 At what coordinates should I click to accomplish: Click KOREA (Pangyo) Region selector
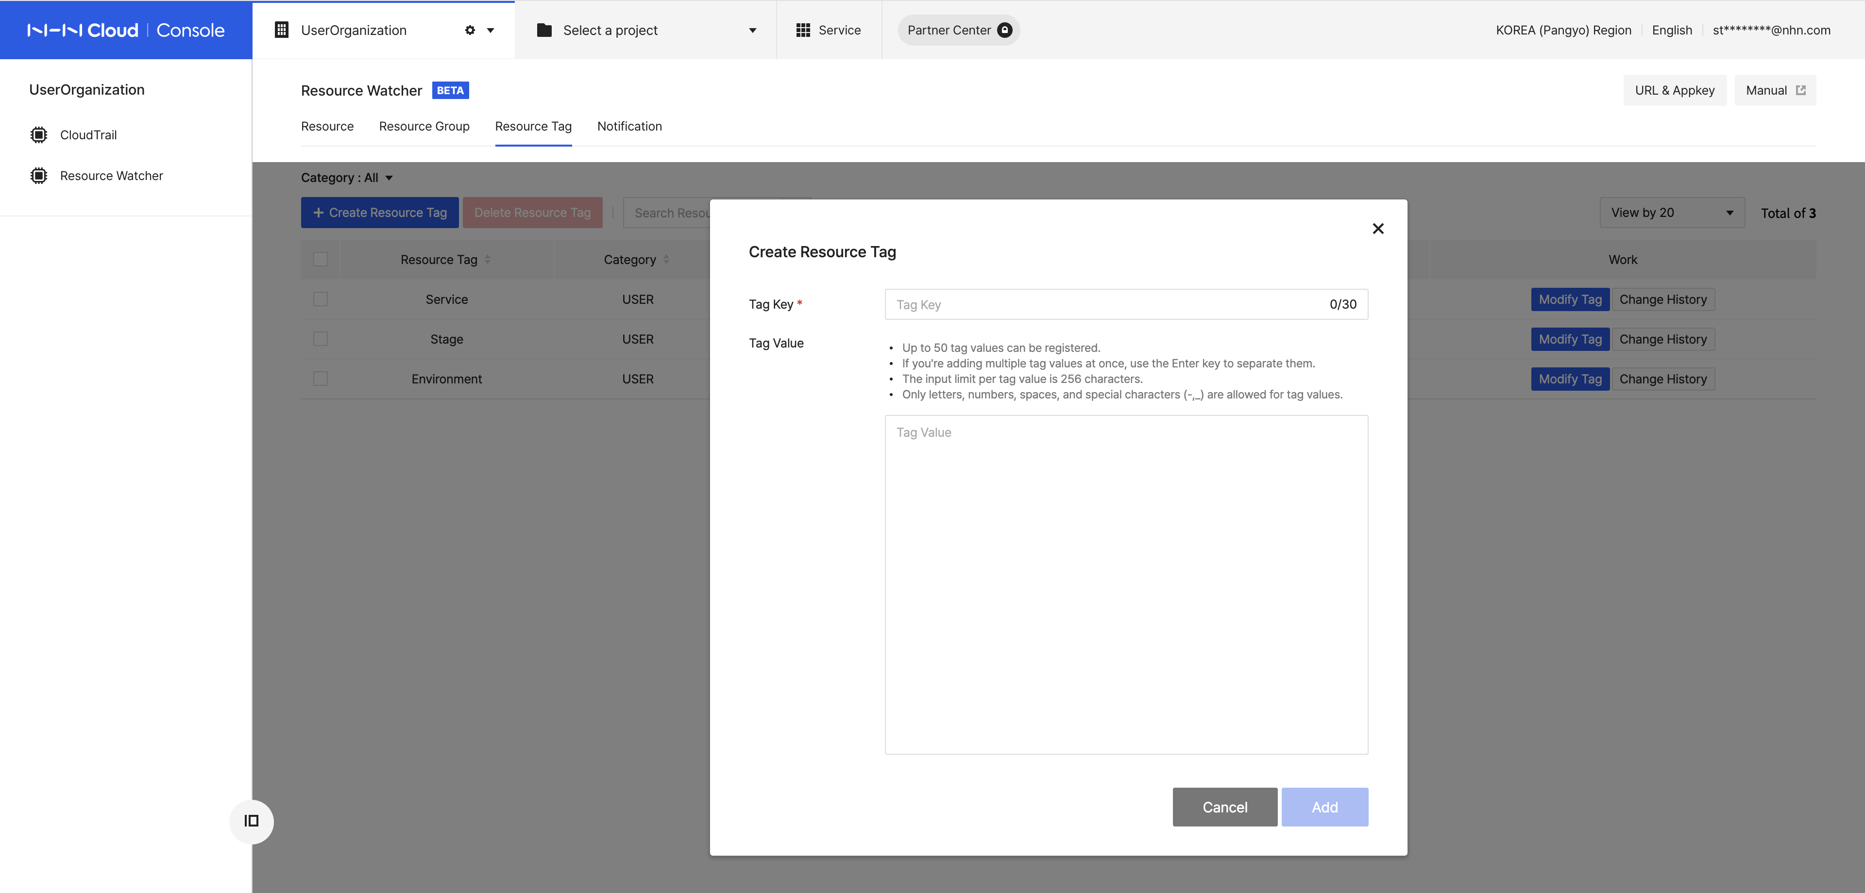1564,31
